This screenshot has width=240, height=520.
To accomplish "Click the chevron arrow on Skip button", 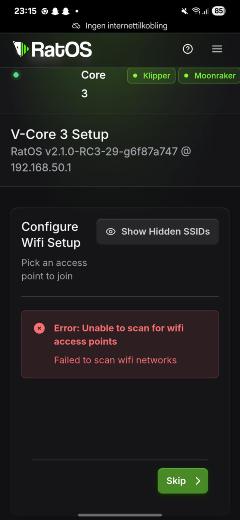I will pos(198,481).
